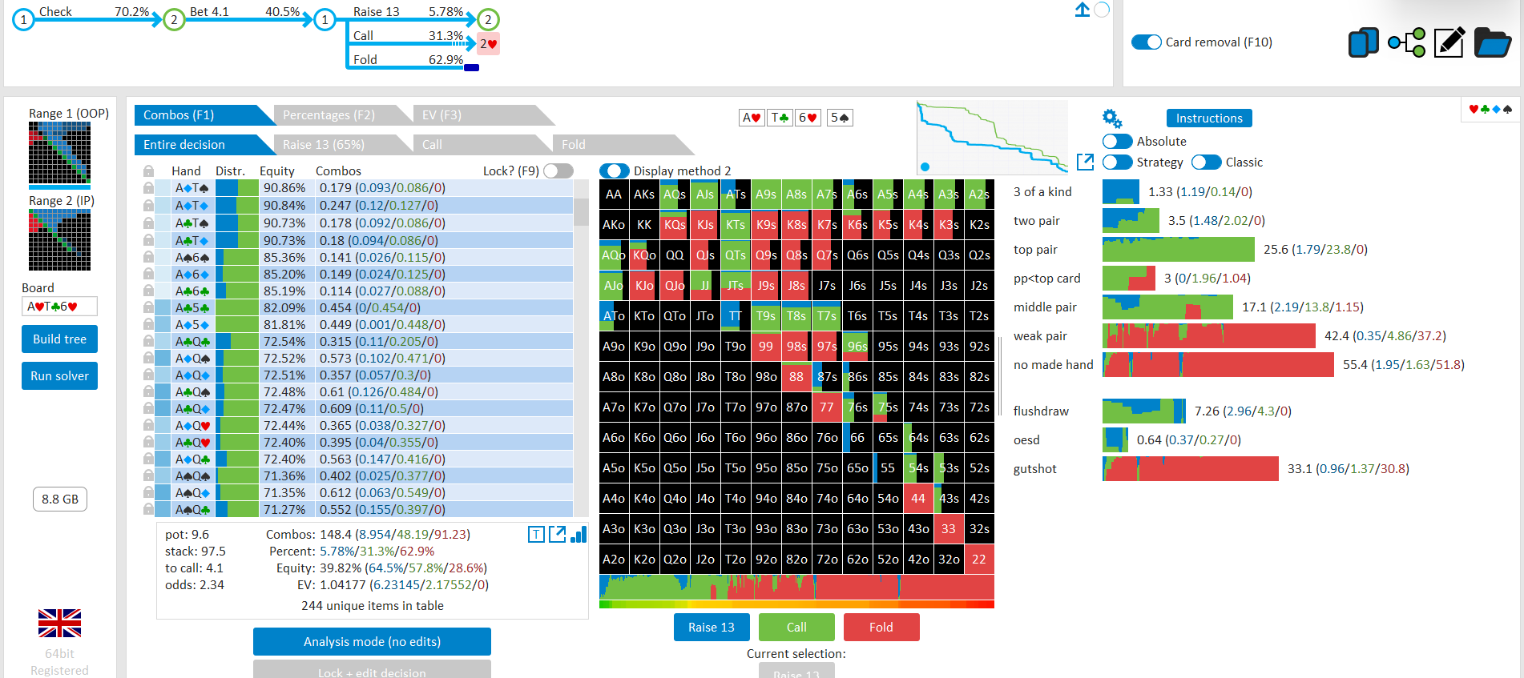The width and height of the screenshot is (1524, 678).
Task: Click the T text-export icon in stats box
Action: [x=537, y=535]
